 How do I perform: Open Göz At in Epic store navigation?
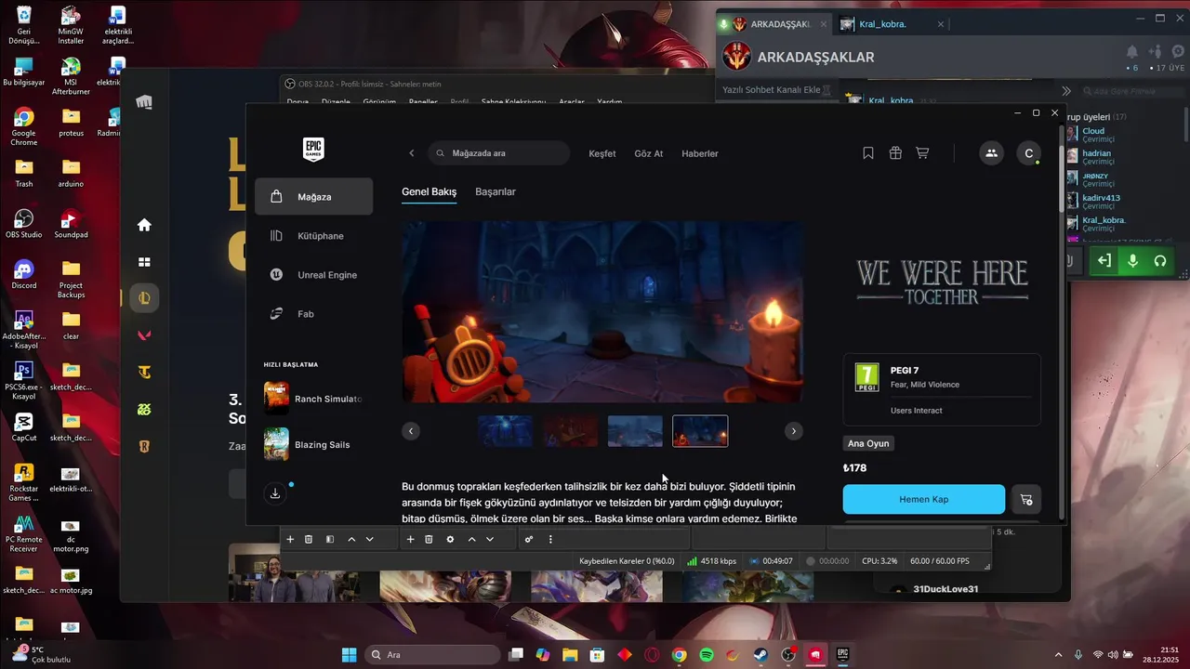(649, 153)
